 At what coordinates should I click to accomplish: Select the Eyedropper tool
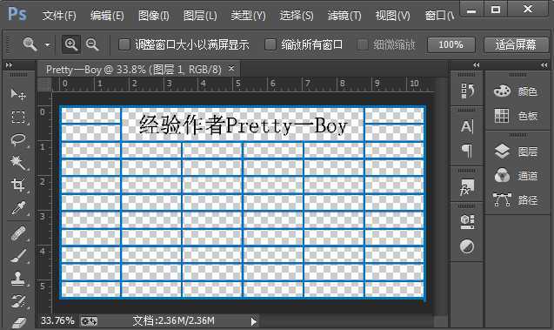[x=18, y=208]
